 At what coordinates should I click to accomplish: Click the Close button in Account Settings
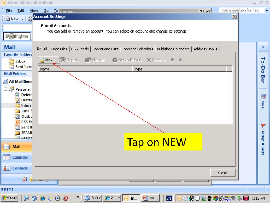[x=223, y=173]
